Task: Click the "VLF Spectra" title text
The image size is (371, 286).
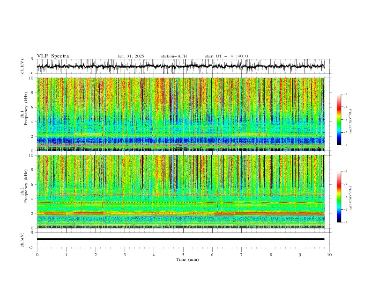Action: click(x=53, y=56)
